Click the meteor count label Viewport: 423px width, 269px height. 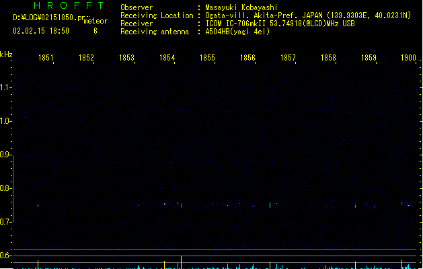pyautogui.click(x=95, y=21)
